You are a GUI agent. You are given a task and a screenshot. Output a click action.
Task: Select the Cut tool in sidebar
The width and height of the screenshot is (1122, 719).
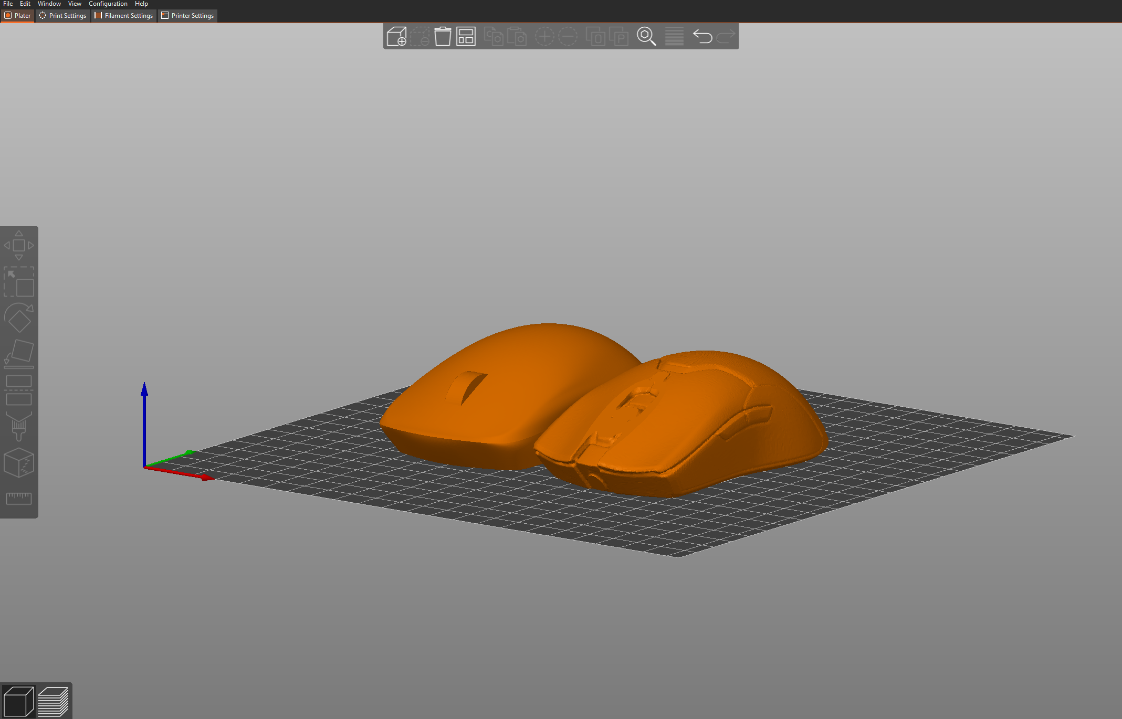19,390
